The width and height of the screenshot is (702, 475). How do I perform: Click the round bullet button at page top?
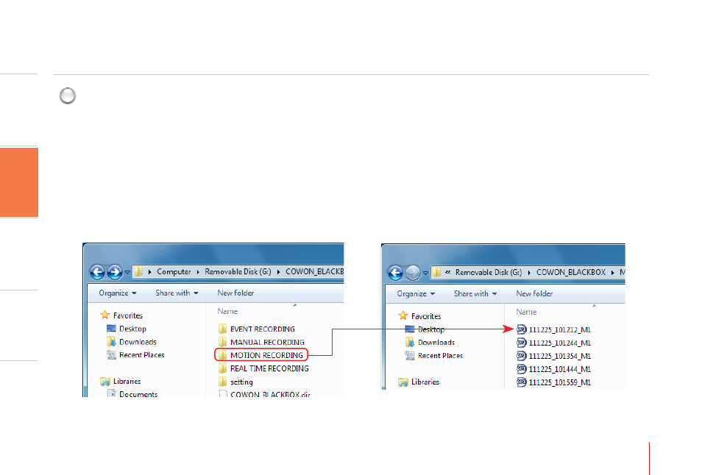tap(68, 96)
